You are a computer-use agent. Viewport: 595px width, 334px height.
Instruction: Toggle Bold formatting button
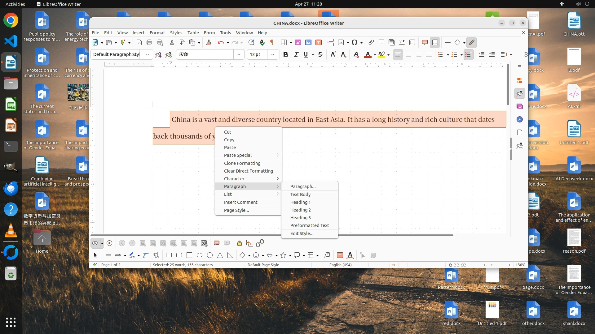click(x=285, y=55)
